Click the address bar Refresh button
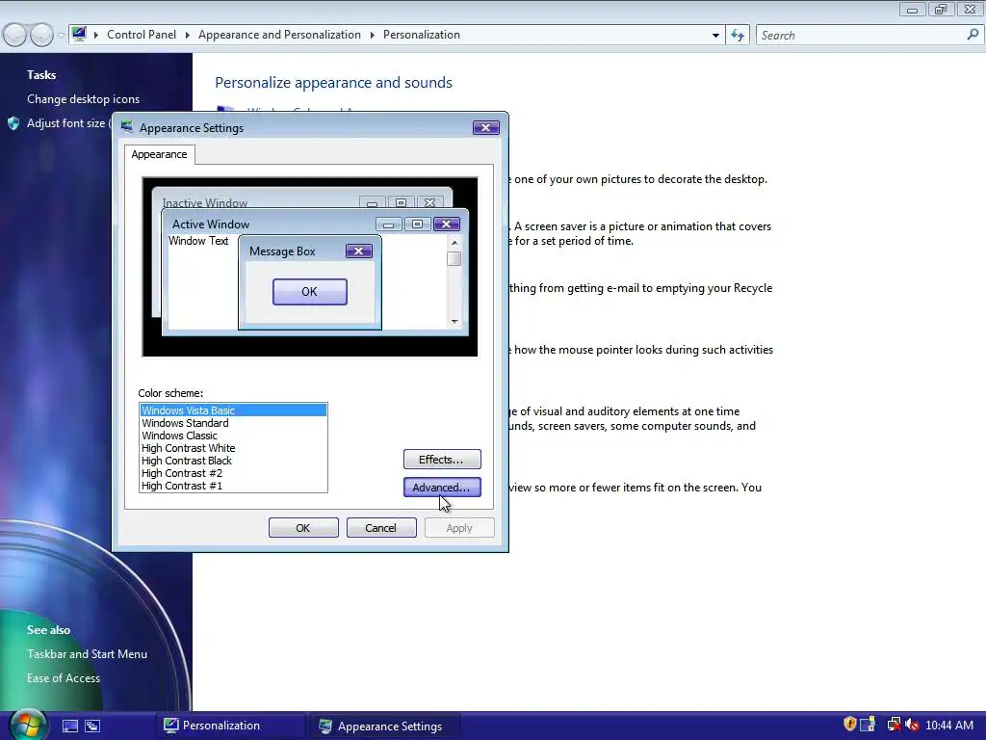The image size is (986, 740). tap(738, 36)
